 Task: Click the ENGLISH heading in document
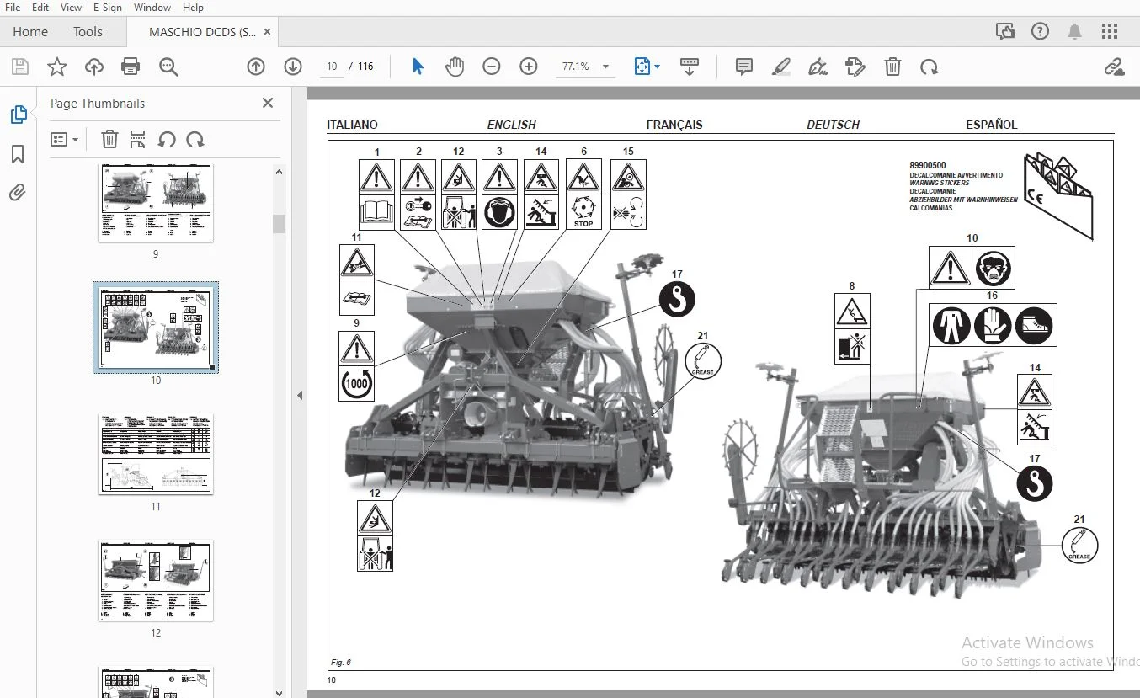coord(512,125)
